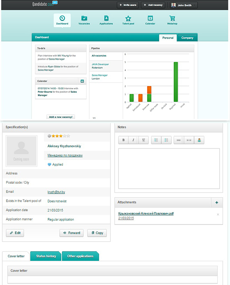Select Sales Manager London in the pipeline list

click(x=100, y=77)
